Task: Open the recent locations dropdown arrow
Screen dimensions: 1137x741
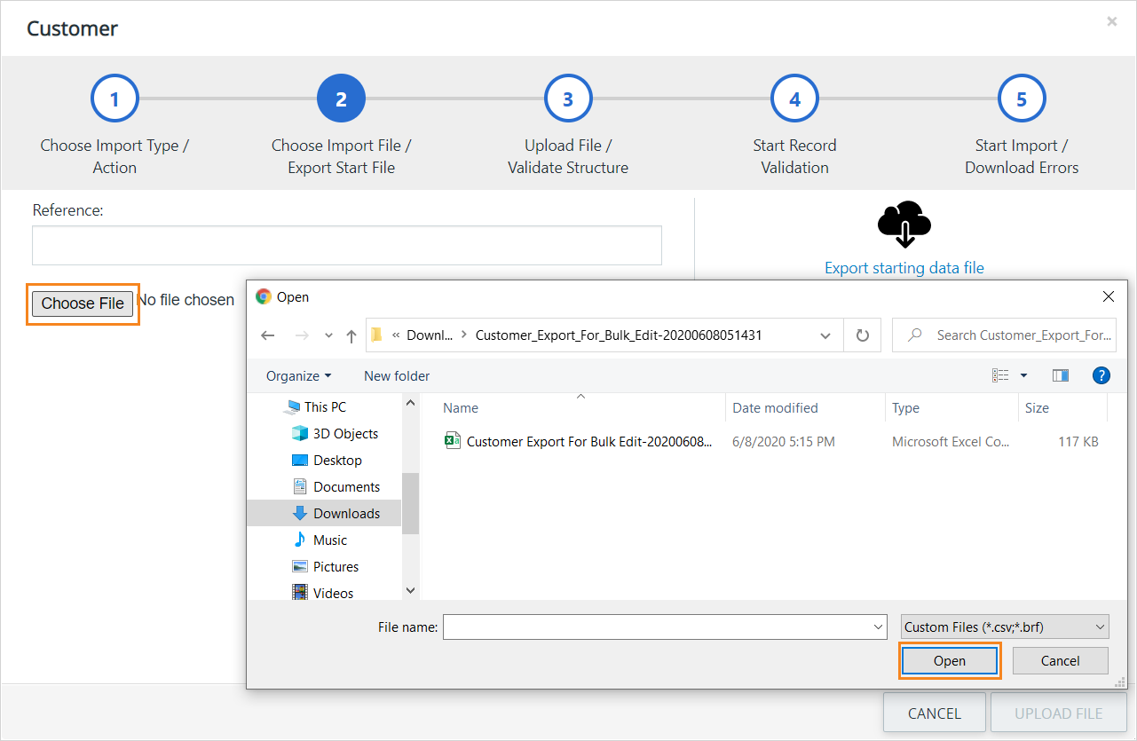Action: pyautogui.click(x=328, y=335)
